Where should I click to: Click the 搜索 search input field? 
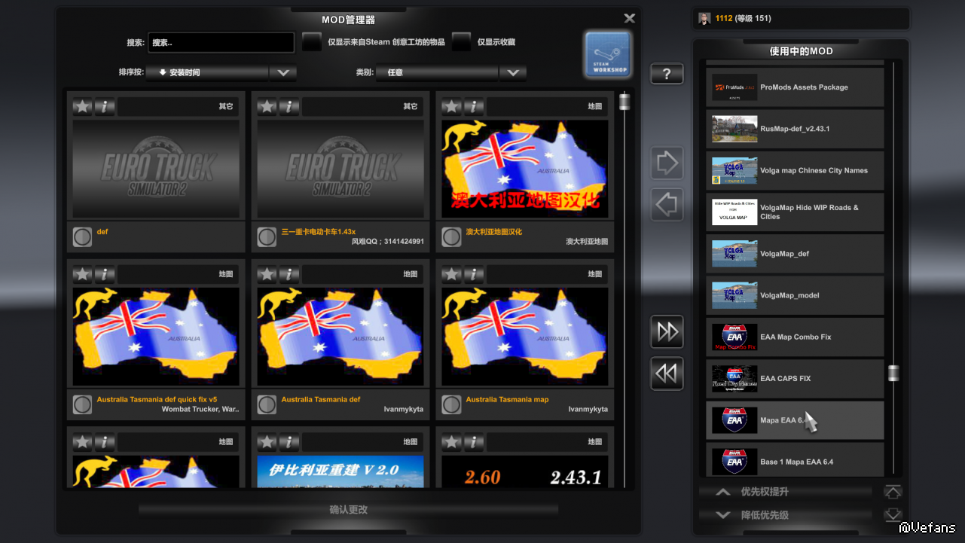click(221, 43)
